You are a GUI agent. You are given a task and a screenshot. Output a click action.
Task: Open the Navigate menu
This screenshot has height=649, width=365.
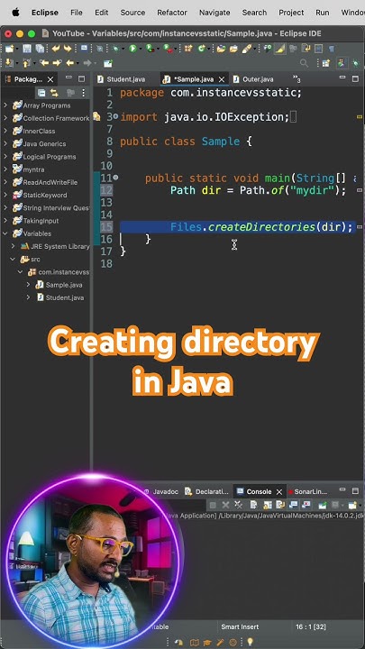[x=214, y=13]
